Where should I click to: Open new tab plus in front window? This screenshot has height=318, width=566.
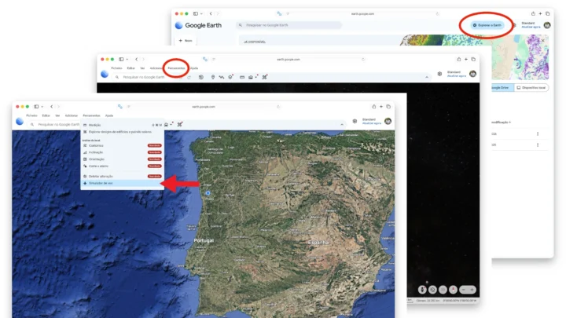pos(380,107)
